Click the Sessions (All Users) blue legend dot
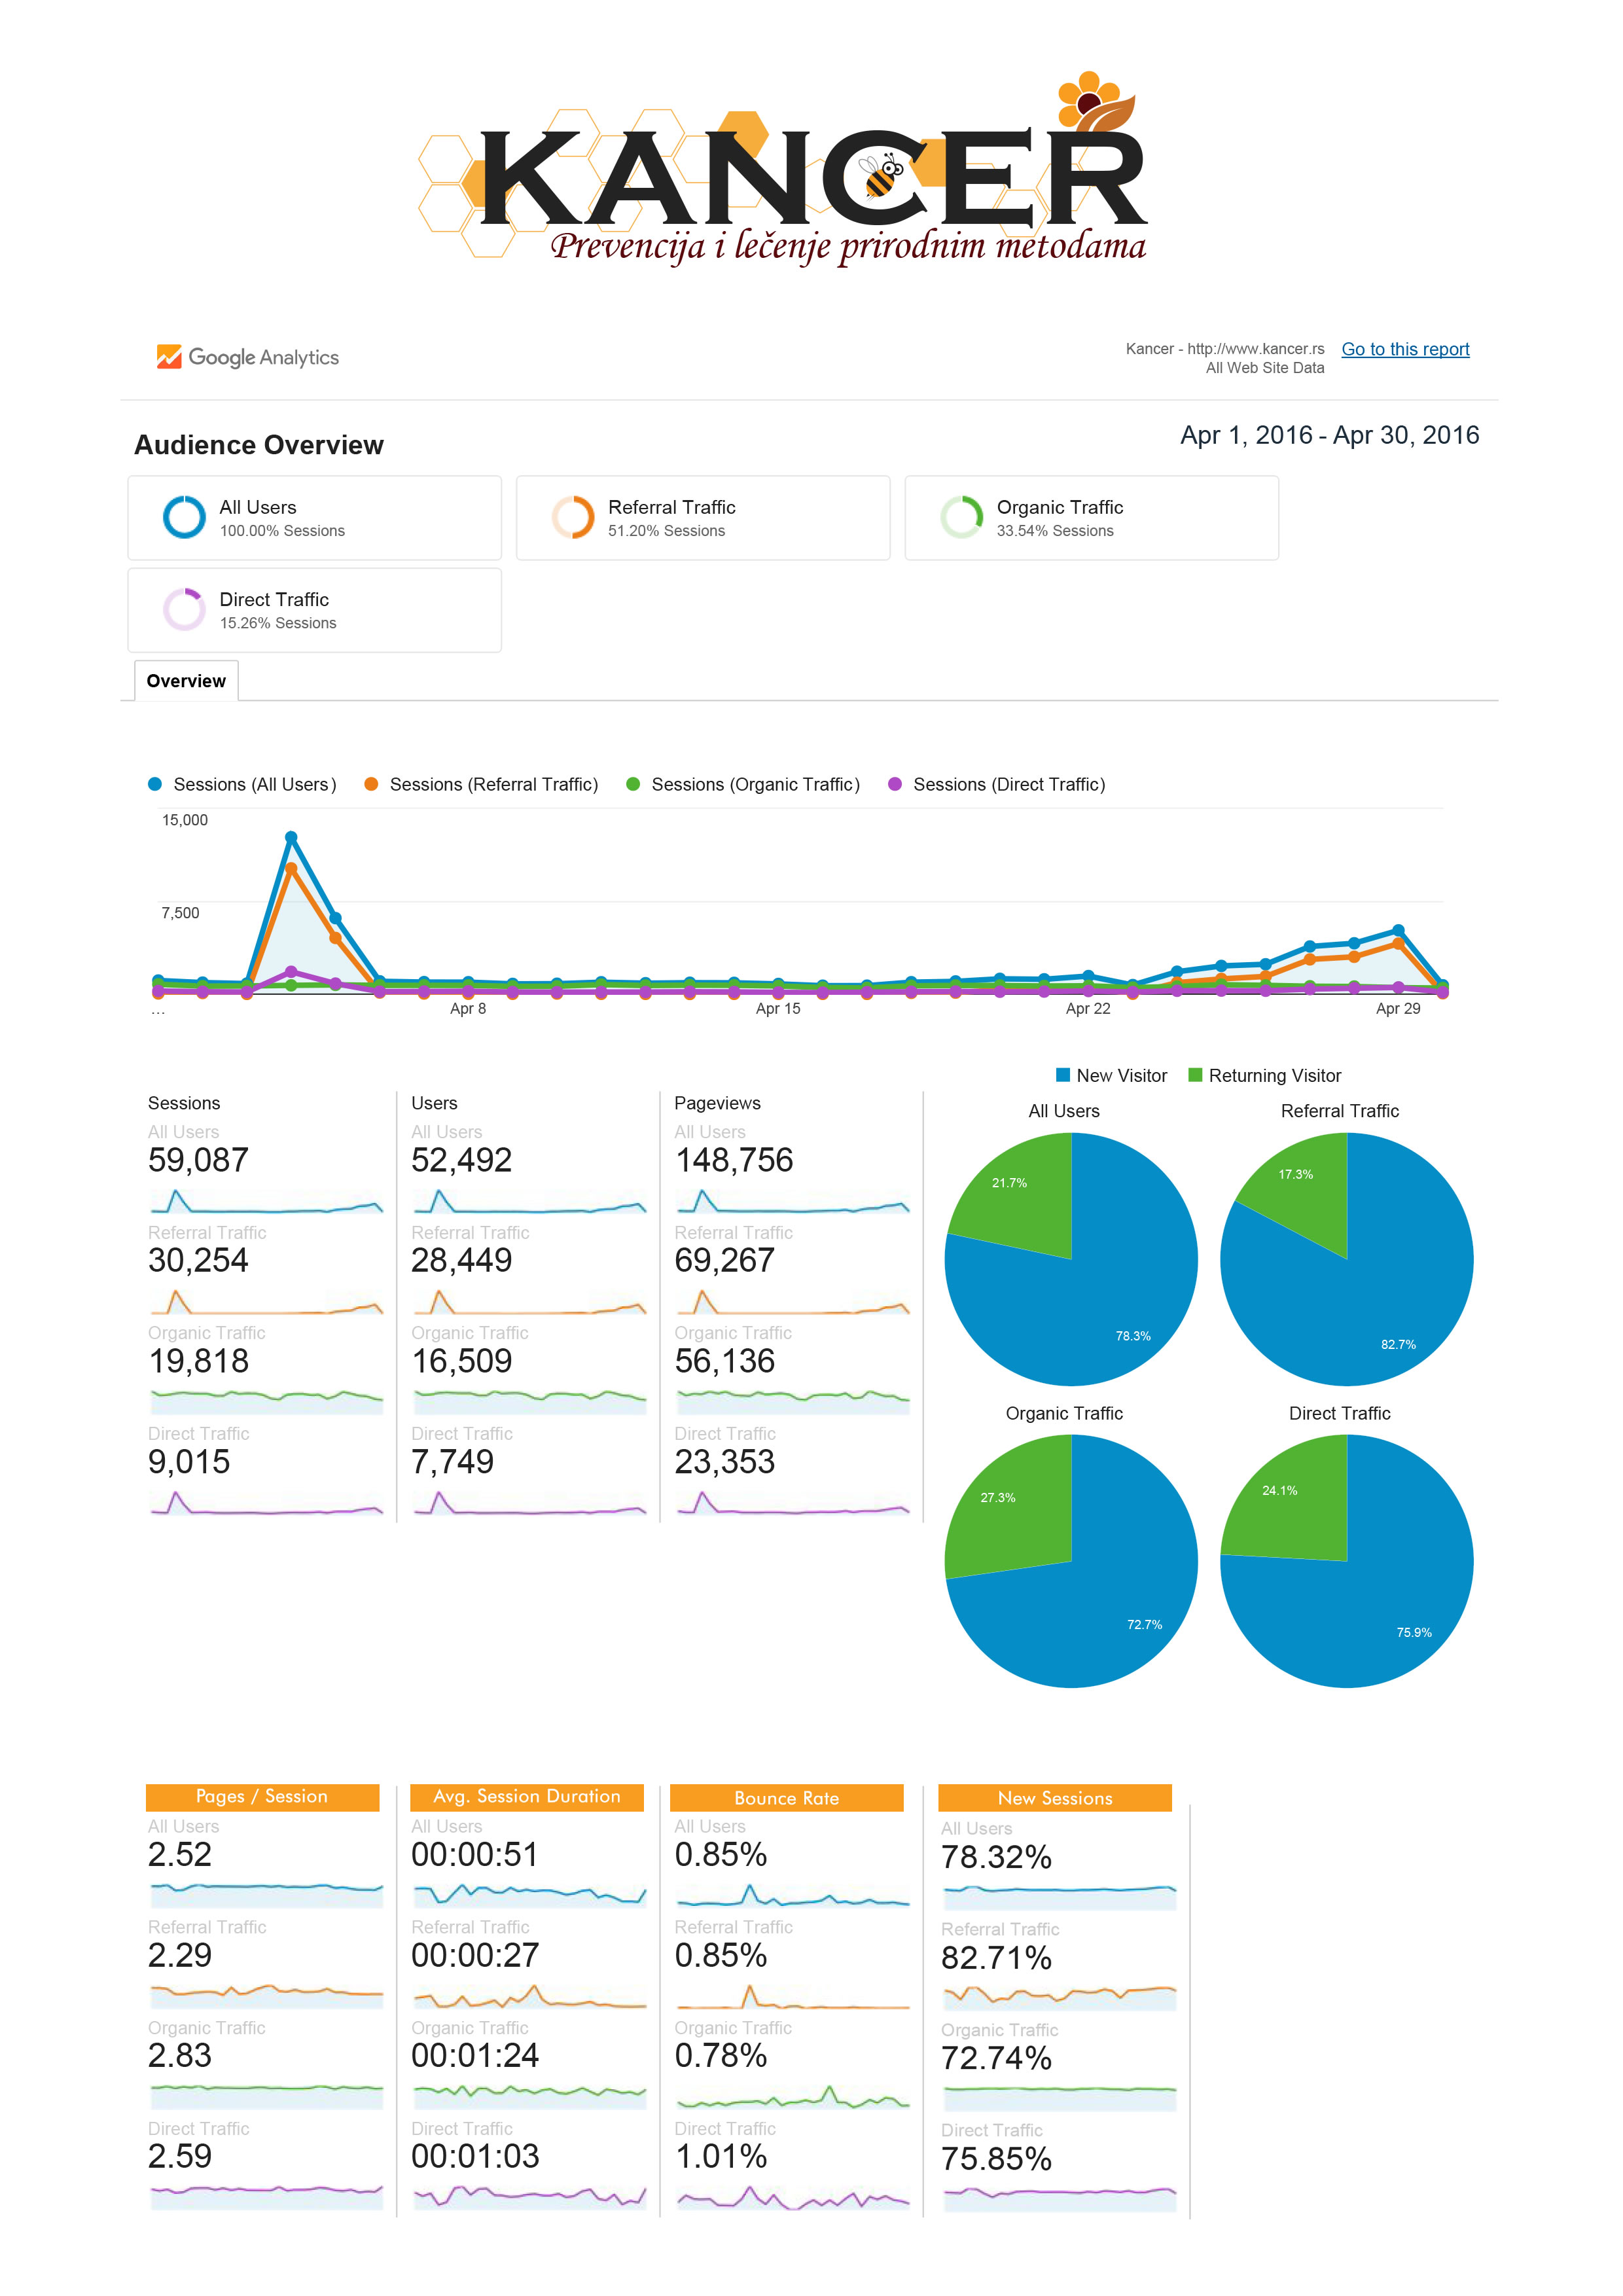1623x2296 pixels. (x=155, y=784)
